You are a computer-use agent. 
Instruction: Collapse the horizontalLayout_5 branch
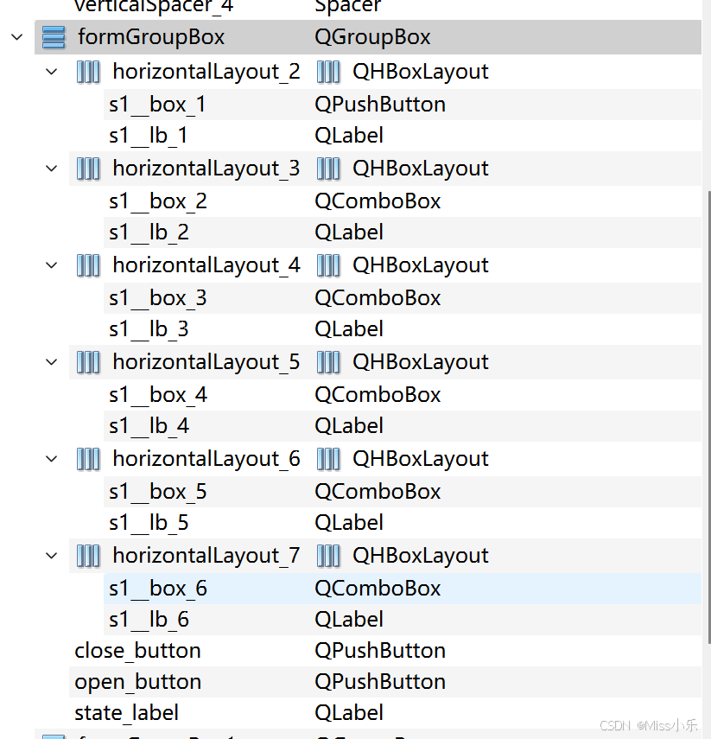[x=51, y=361]
